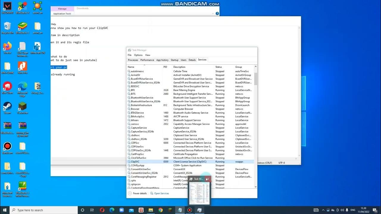Sort services by Description column header
Image resolution: width=381 pixels, height=214 pixels.
193,67
